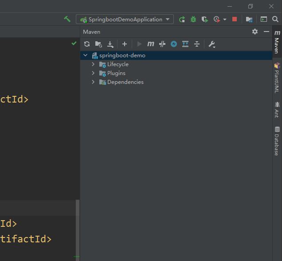The width and height of the screenshot is (282, 261).
Task: Click Execute Maven Goal 'm' icon
Action: (x=151, y=44)
